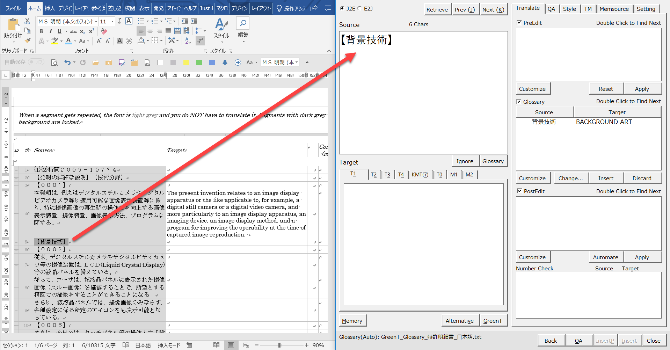This screenshot has width=670, height=350.
Task: Switch to the Memsource tab
Action: pyautogui.click(x=614, y=9)
